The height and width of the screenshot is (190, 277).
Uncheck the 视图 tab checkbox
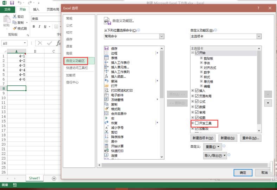coord(197,118)
